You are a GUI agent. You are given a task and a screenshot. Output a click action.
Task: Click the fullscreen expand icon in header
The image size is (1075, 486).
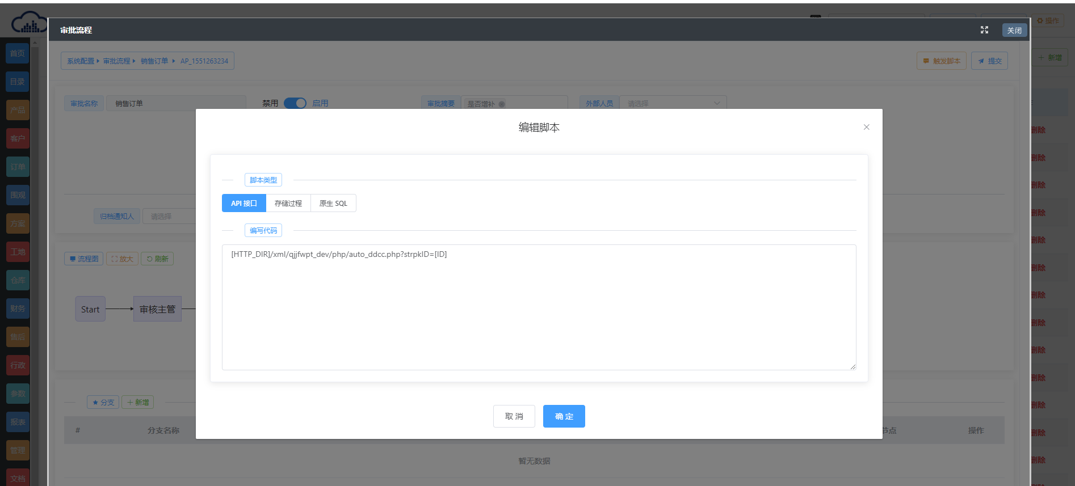point(984,30)
